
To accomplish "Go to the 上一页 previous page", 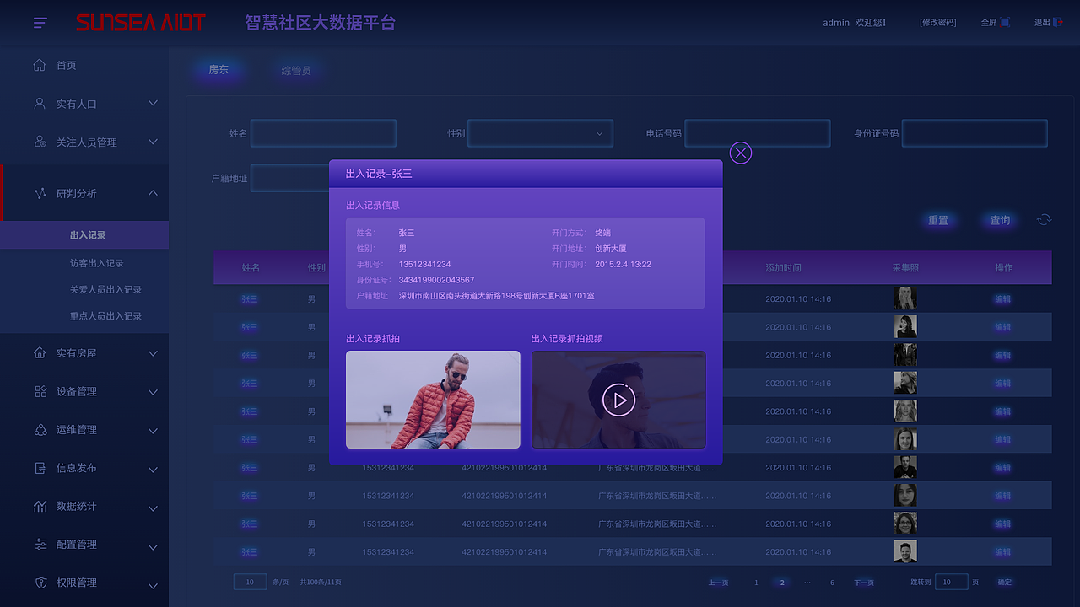I will coord(718,583).
